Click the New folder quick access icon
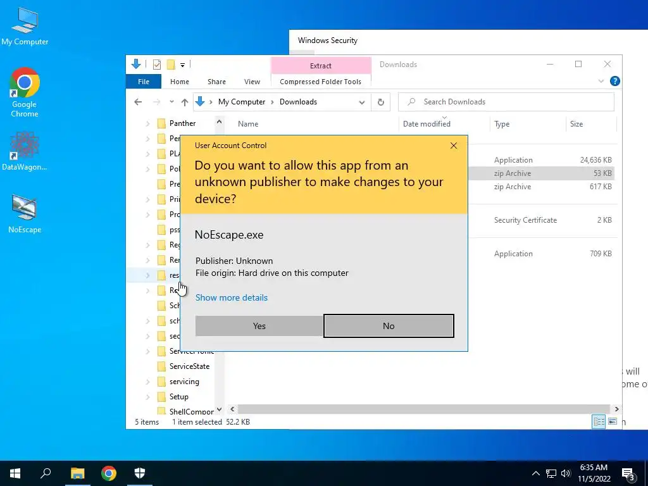The height and width of the screenshot is (486, 648). pyautogui.click(x=170, y=65)
